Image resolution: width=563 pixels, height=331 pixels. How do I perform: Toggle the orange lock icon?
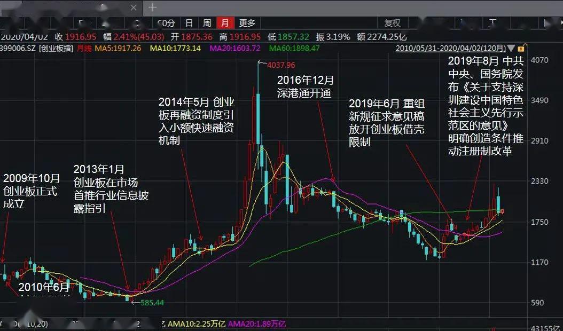[521, 48]
